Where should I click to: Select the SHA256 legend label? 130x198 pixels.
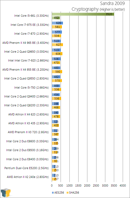(74, 193)
